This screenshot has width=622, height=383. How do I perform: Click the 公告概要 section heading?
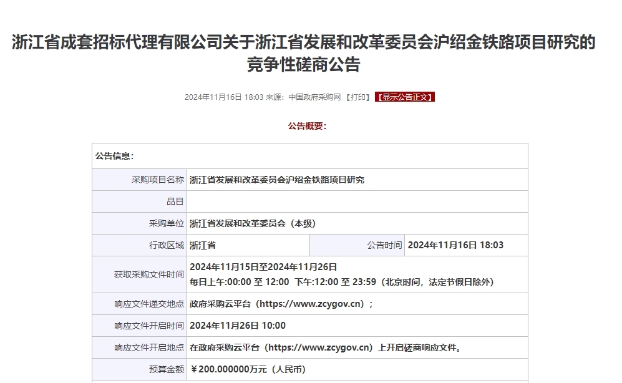pos(306,126)
